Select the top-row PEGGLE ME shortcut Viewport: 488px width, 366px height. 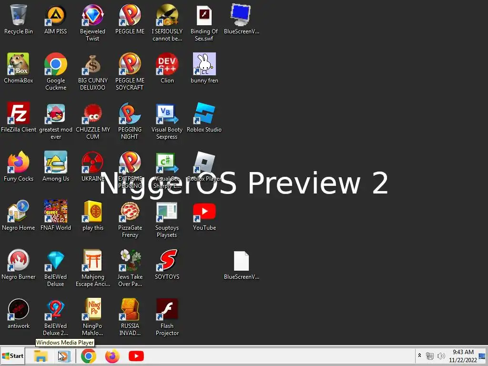tap(130, 19)
